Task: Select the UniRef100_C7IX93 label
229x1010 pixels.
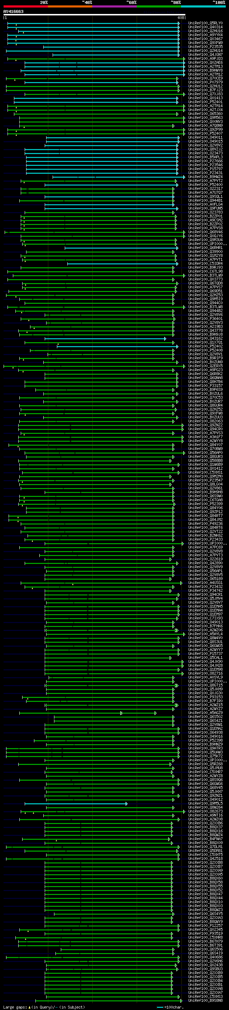Action: pos(205,618)
